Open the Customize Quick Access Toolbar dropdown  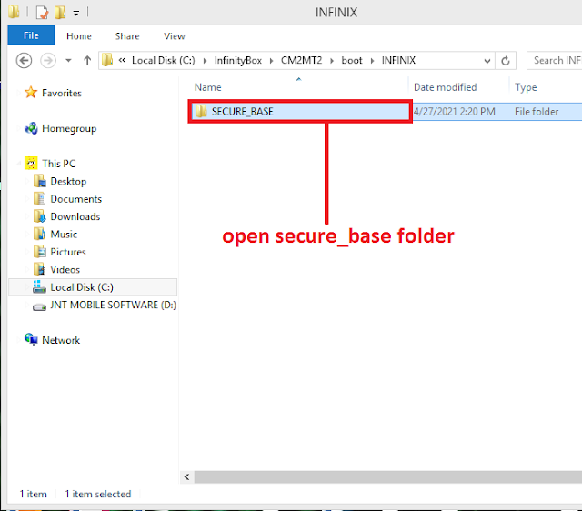(x=76, y=14)
